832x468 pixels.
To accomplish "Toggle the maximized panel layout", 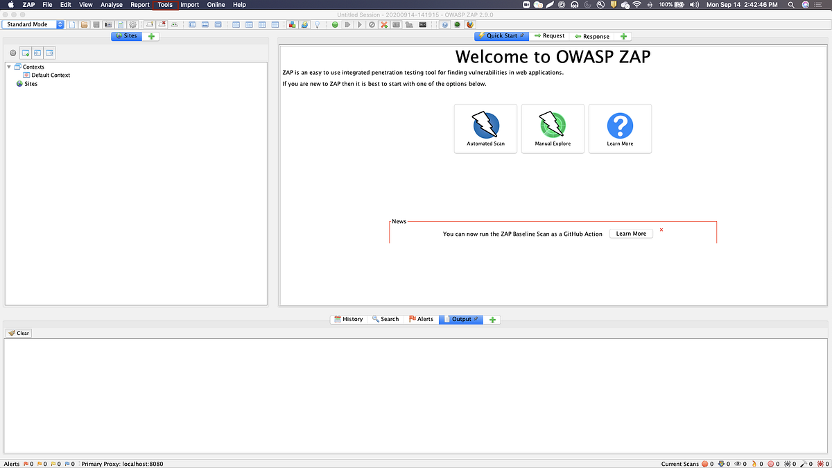I will pyautogui.click(x=218, y=24).
